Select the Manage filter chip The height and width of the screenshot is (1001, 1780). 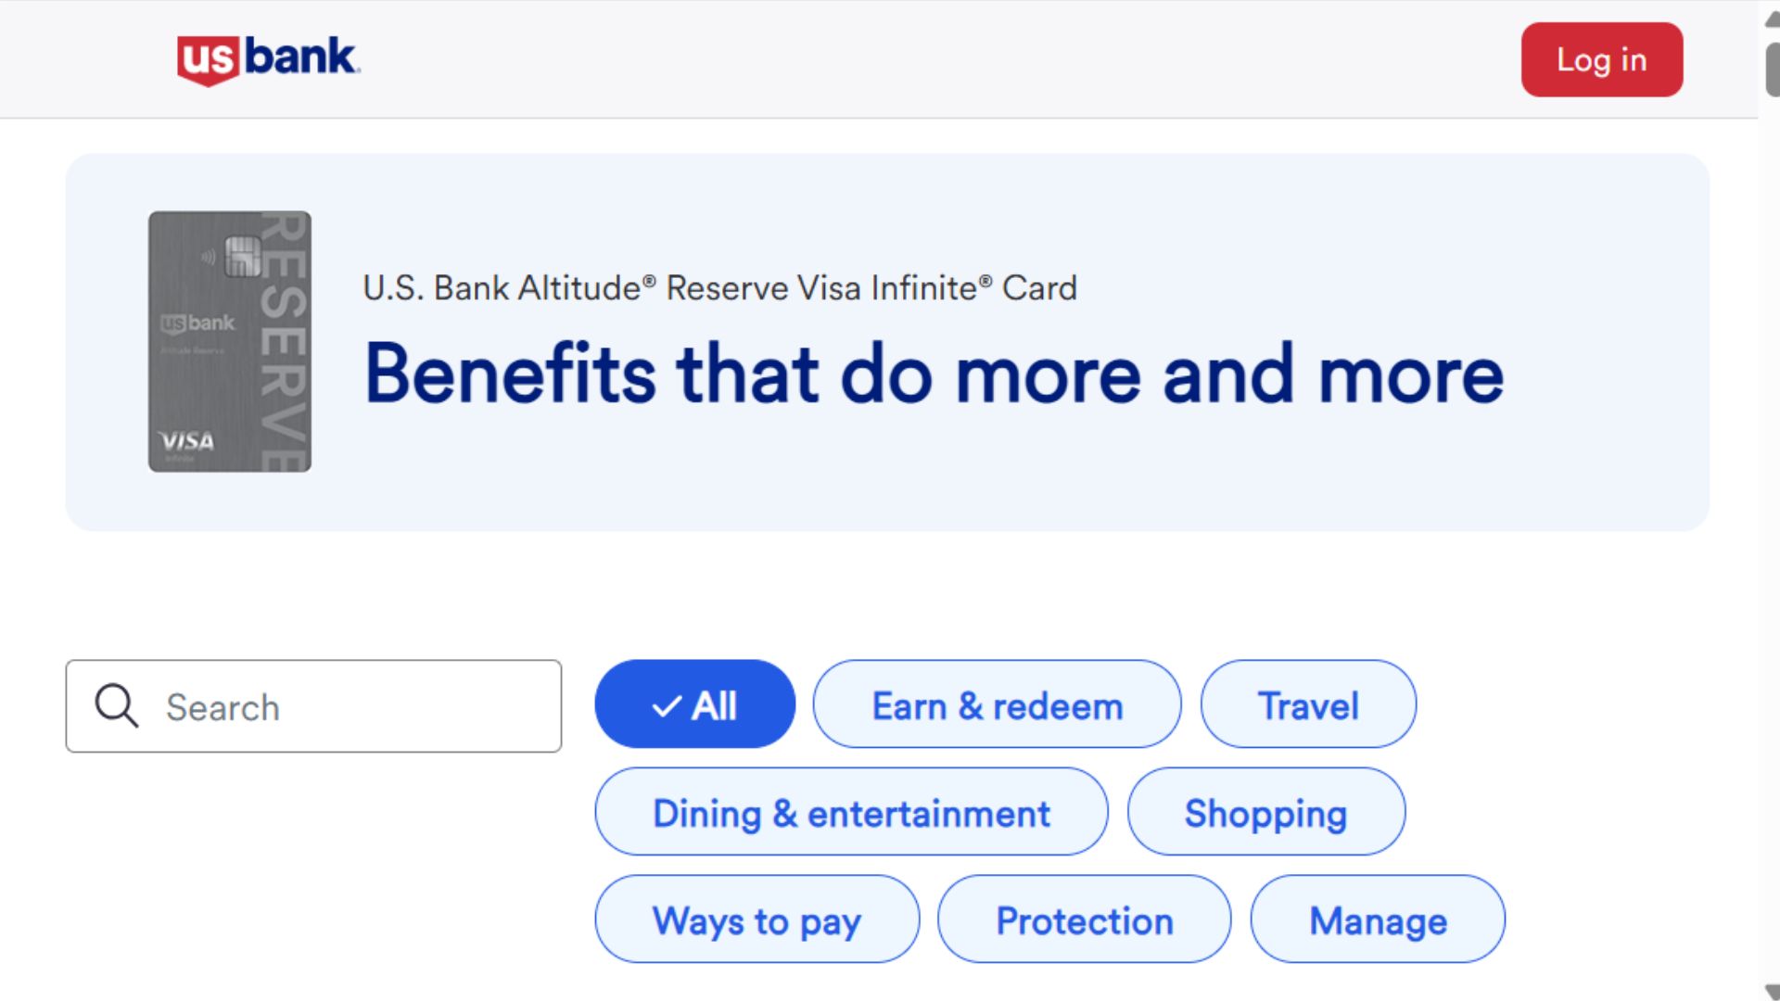(x=1378, y=919)
